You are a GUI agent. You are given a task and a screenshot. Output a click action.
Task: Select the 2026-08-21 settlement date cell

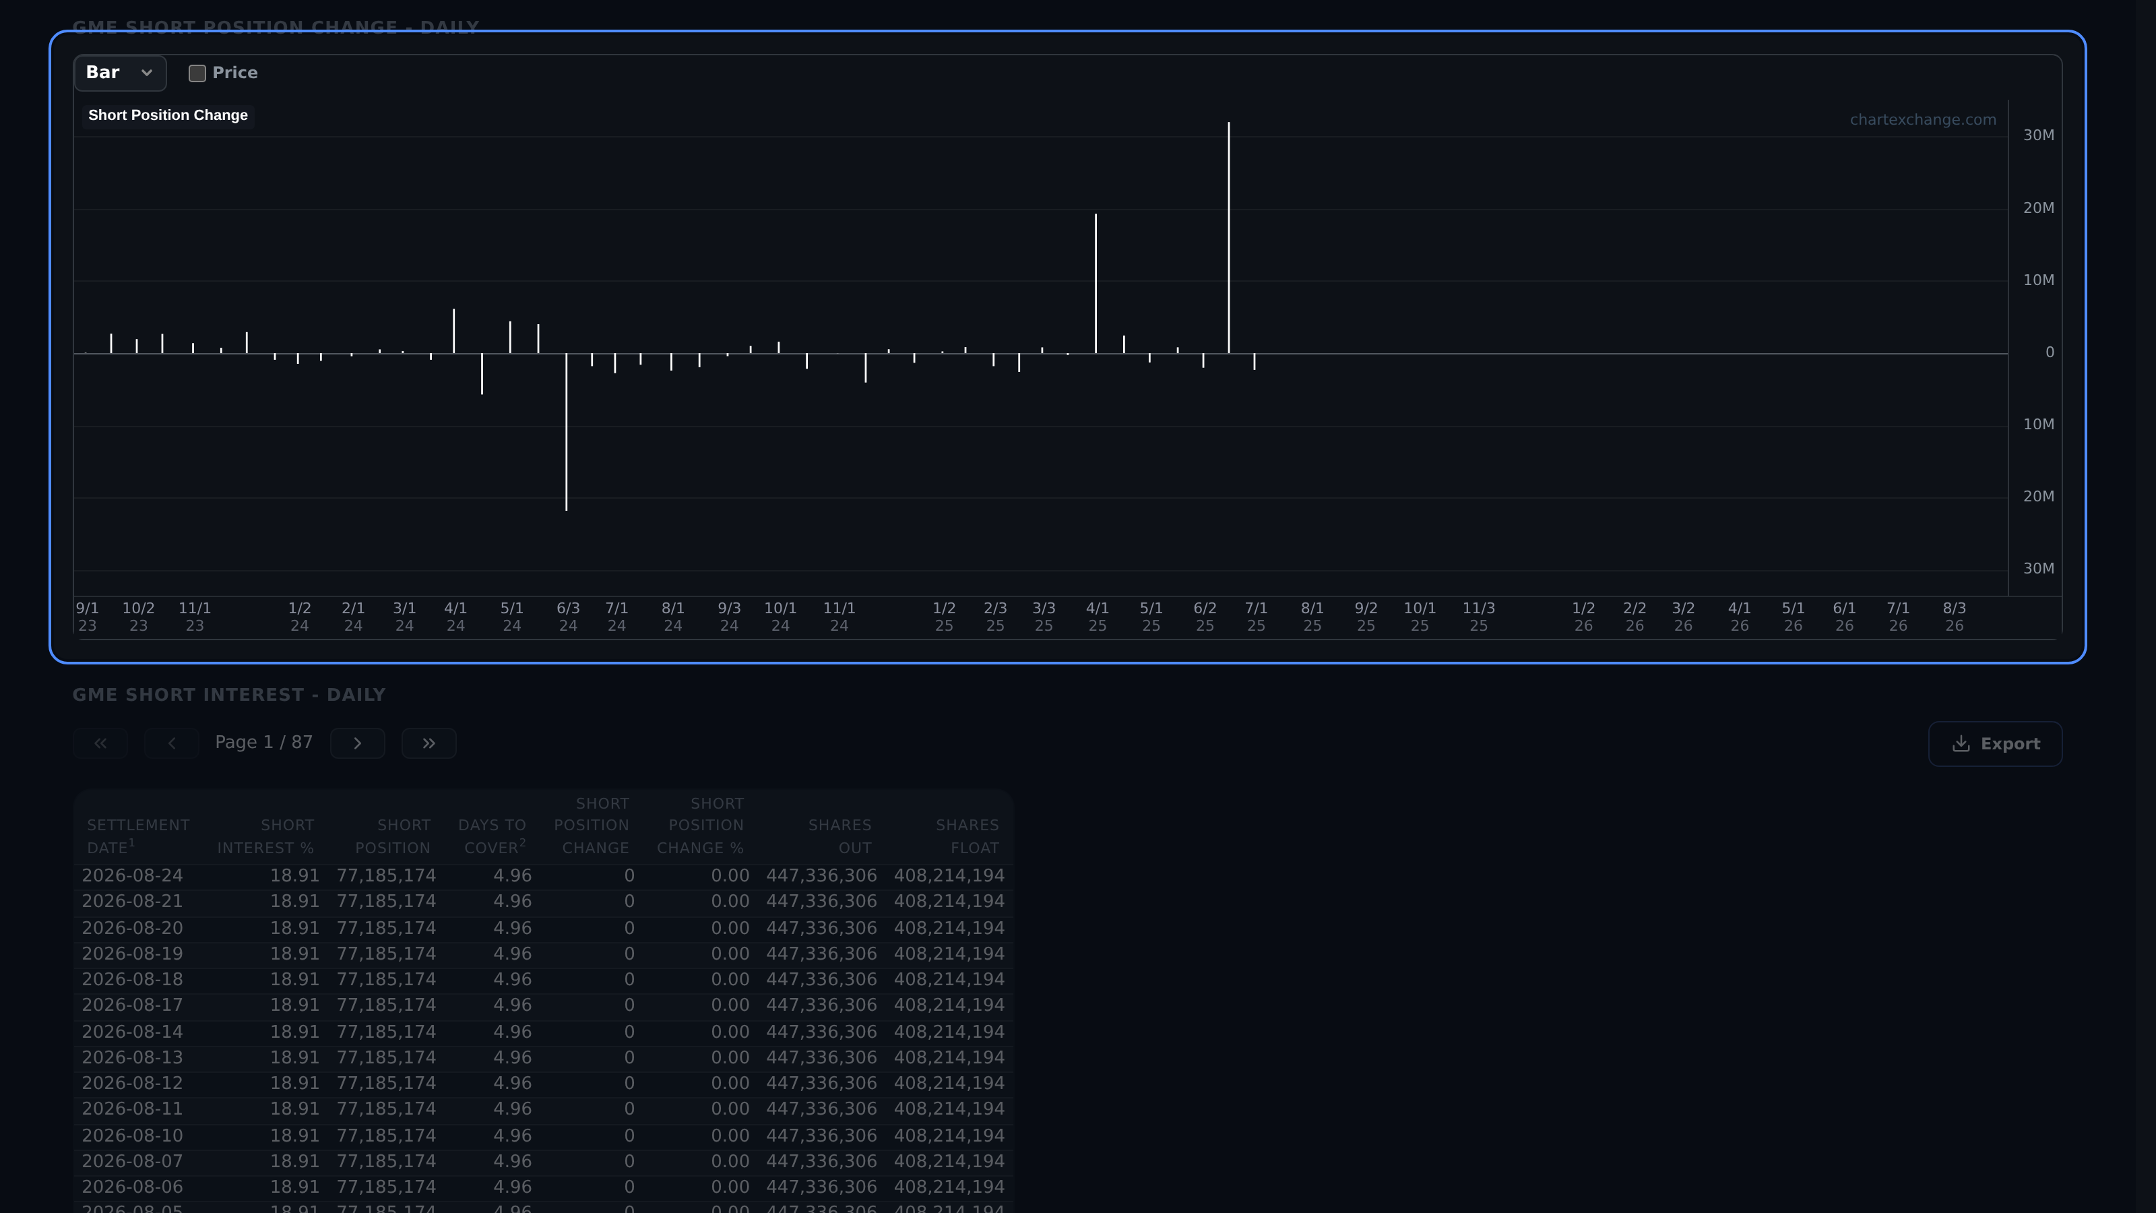point(132,902)
